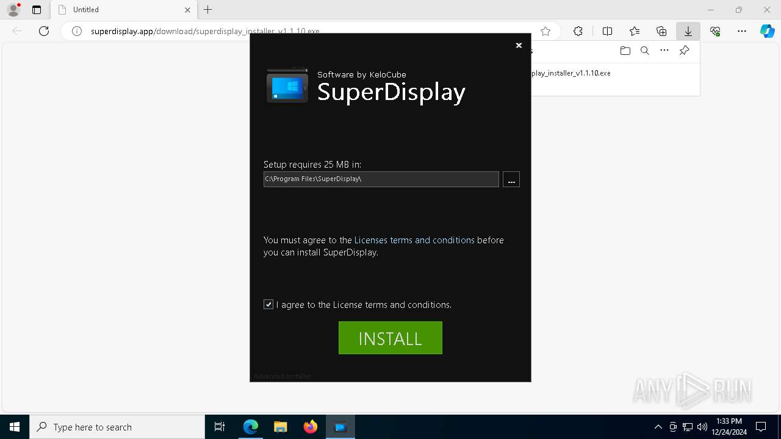Image resolution: width=781 pixels, height=439 pixels.
Task: Click the green INSTALL button
Action: pos(390,338)
